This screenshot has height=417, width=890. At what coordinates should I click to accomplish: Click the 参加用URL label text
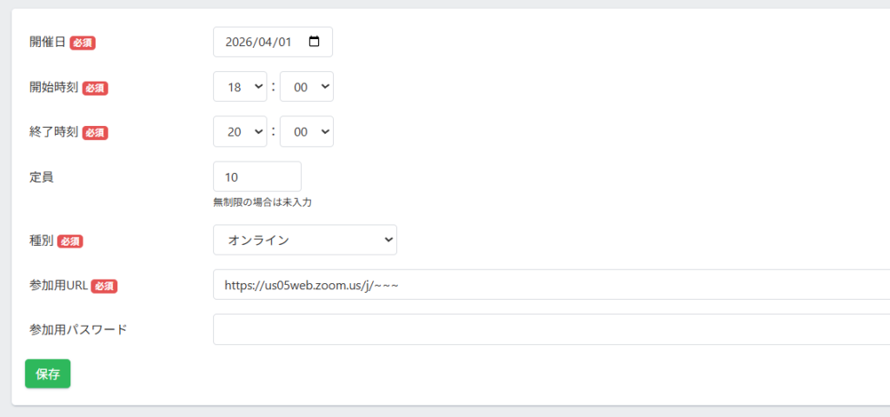58,285
